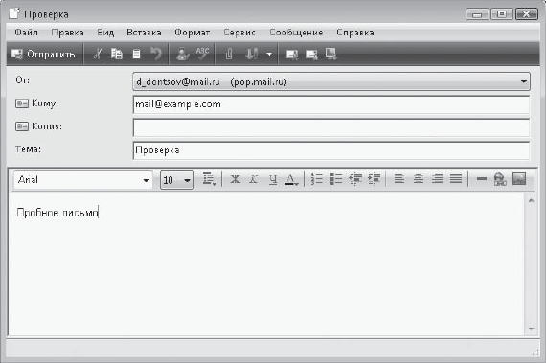Open the Сообщение menu

pyautogui.click(x=296, y=33)
